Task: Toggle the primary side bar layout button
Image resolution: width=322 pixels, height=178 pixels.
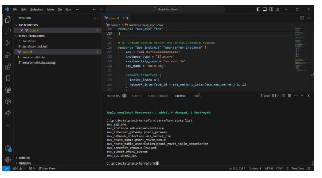Action: [258, 9]
